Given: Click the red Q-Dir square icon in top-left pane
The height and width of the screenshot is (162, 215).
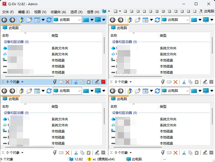Looking at the screenshot, I should point(103,82).
